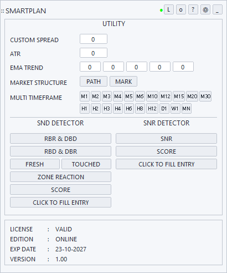Click the first EMA TREND field

[90, 67]
